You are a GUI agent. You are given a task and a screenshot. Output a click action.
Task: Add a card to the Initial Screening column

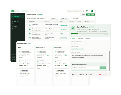point(51,48)
